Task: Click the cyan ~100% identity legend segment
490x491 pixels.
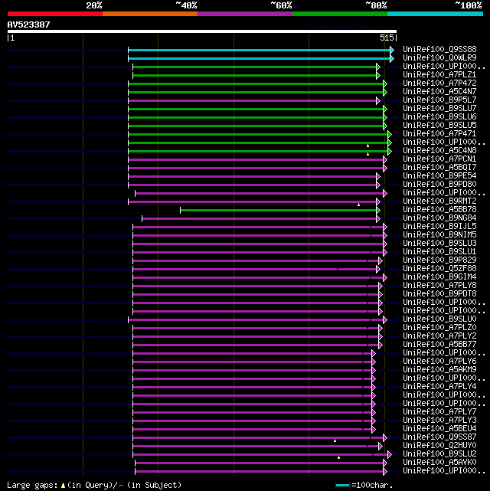Action: [x=435, y=14]
